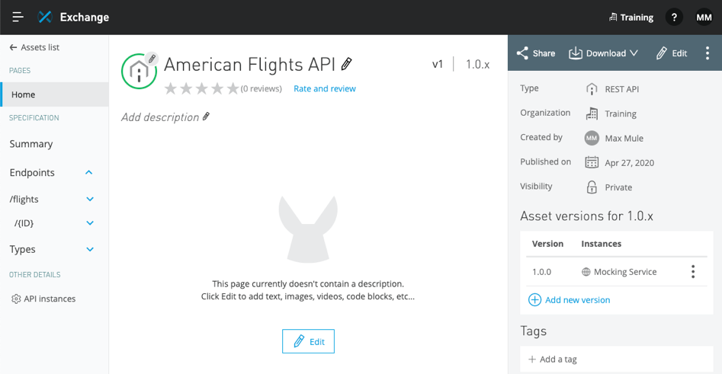This screenshot has height=374, width=722.
Task: Click the Mocking Service globe icon
Action: tap(586, 272)
